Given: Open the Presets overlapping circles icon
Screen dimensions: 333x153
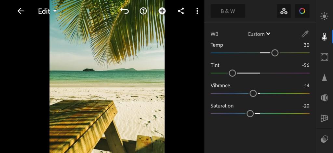Looking at the screenshot, I should (x=324, y=139).
